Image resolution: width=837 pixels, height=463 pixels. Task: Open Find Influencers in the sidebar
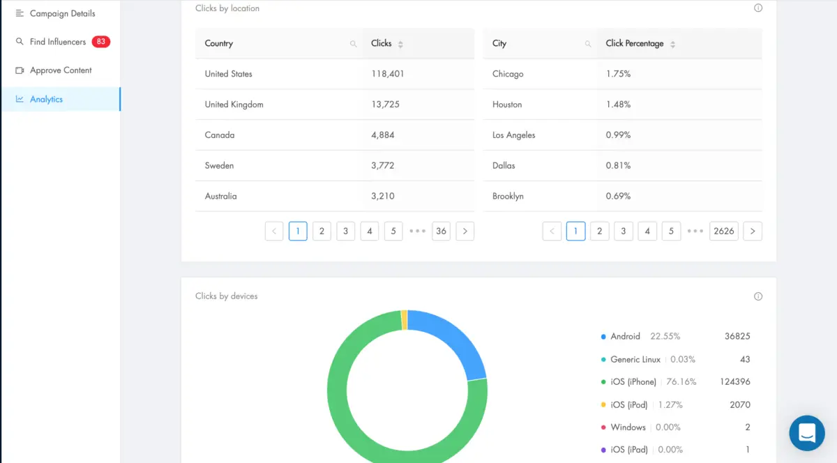58,42
